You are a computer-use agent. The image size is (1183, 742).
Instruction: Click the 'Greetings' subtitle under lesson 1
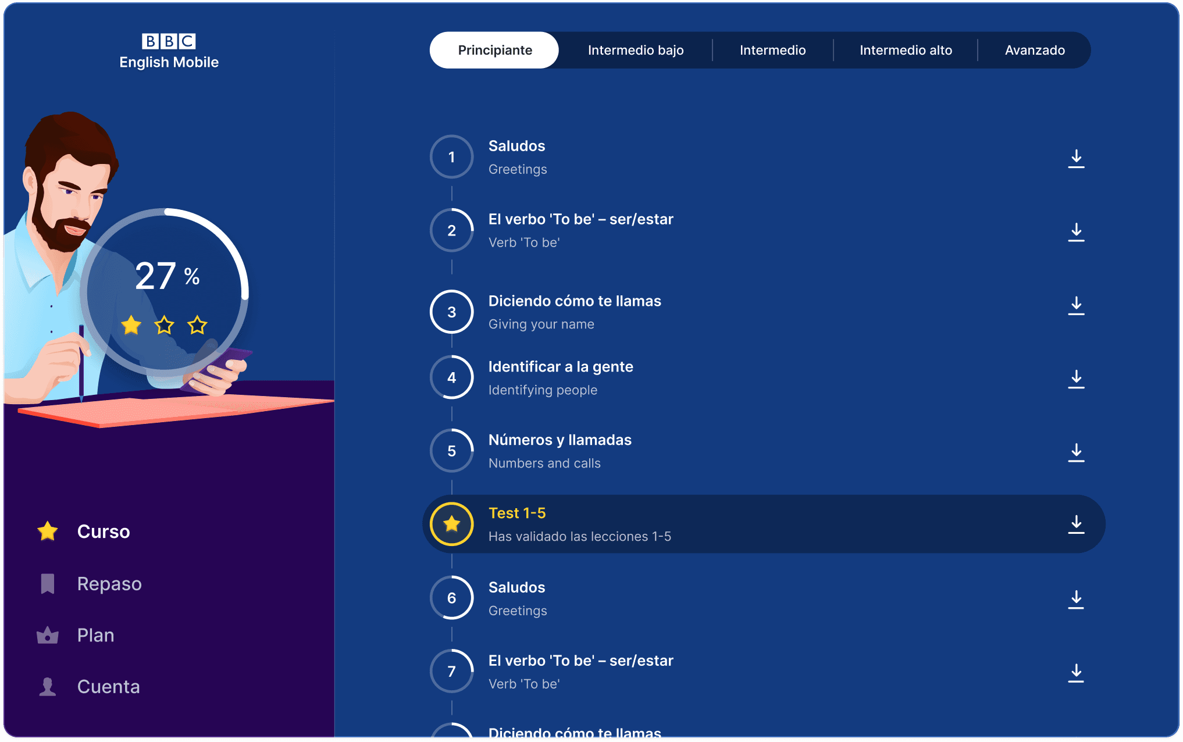coord(518,169)
